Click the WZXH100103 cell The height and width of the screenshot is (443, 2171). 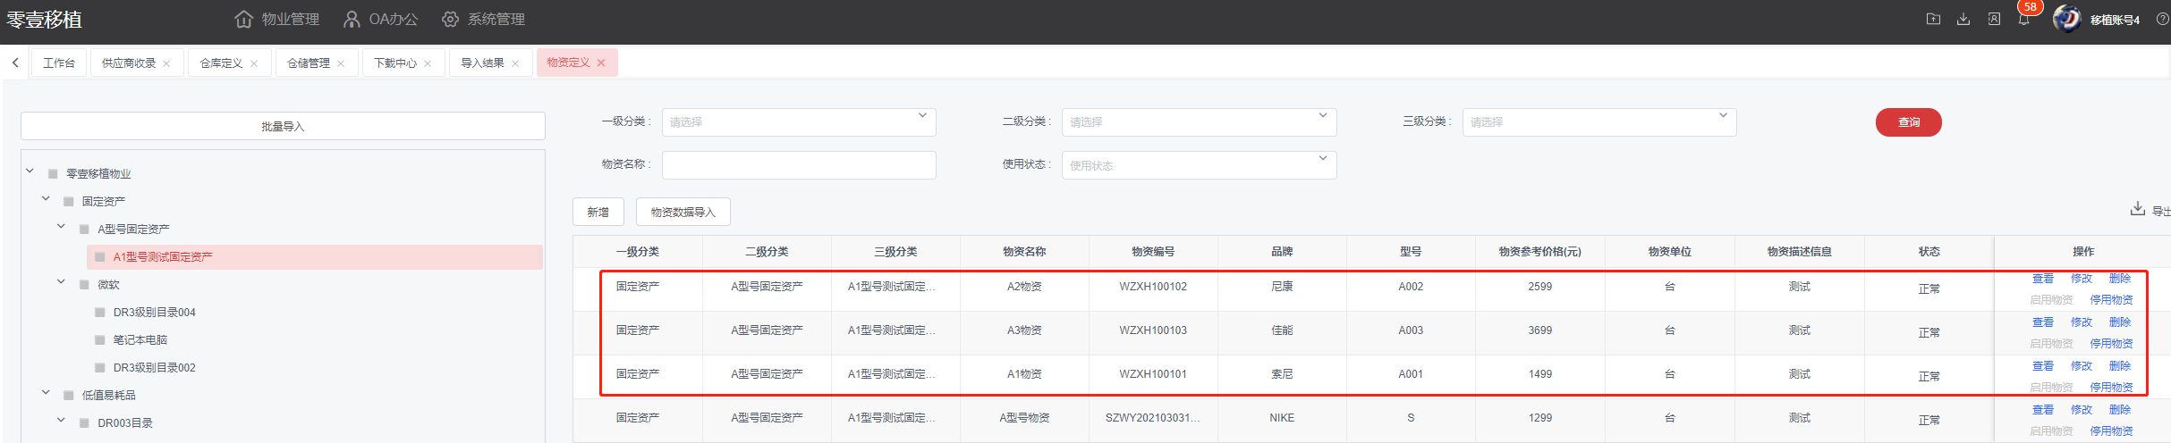1153,330
